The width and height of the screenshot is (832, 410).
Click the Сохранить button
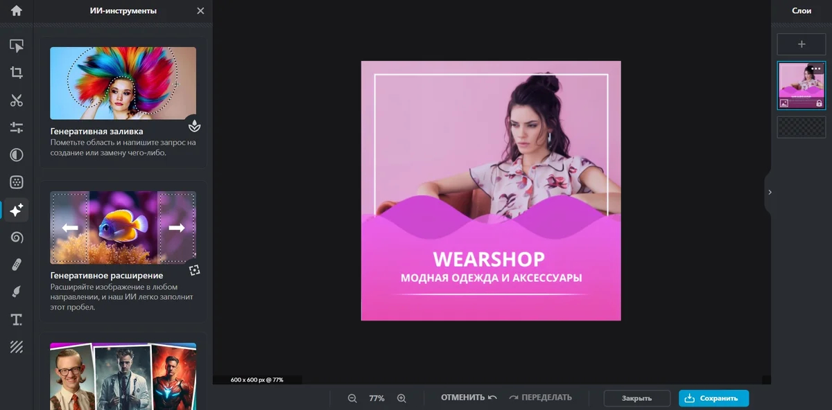click(713, 398)
